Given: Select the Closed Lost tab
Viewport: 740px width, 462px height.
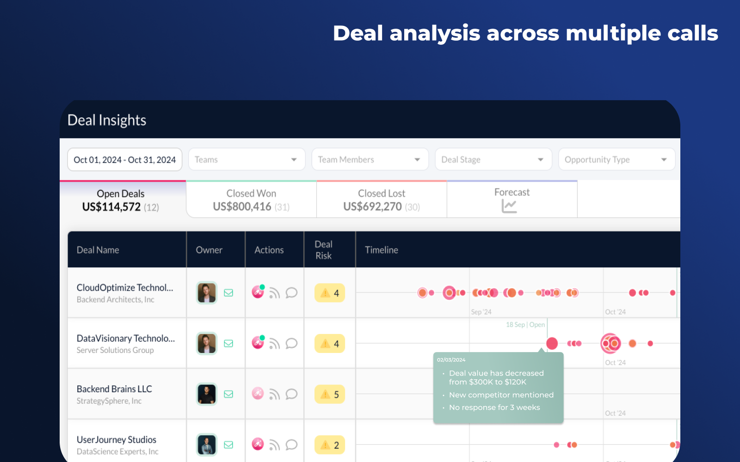Looking at the screenshot, I should [x=382, y=200].
